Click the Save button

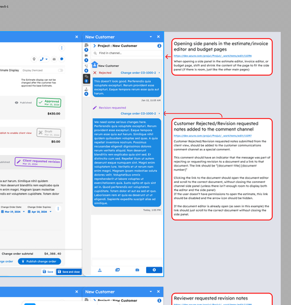(x=48, y=271)
